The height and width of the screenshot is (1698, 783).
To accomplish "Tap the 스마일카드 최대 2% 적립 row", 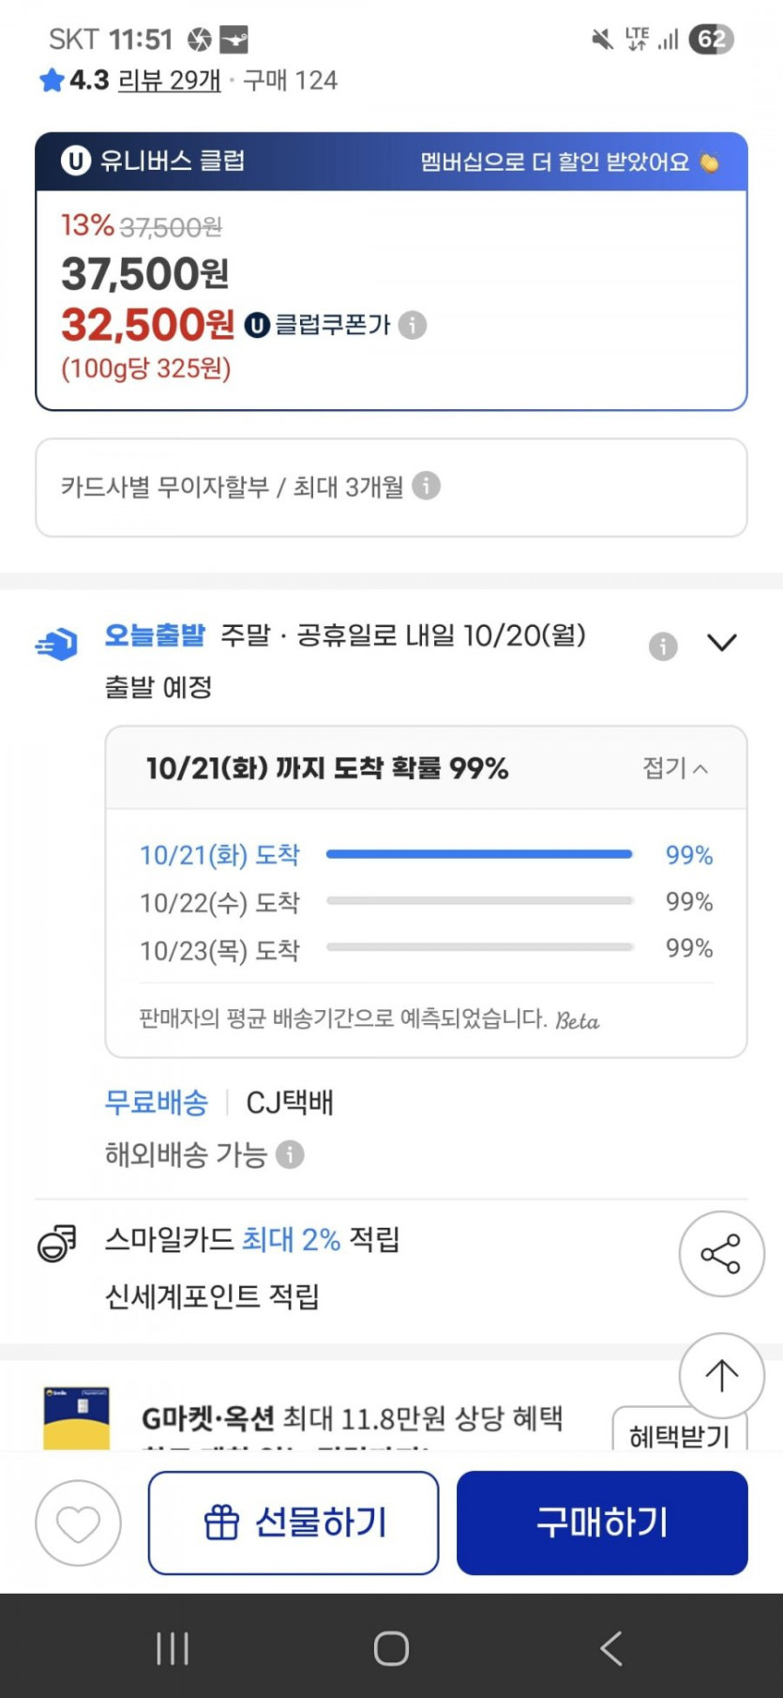I will coord(252,1240).
